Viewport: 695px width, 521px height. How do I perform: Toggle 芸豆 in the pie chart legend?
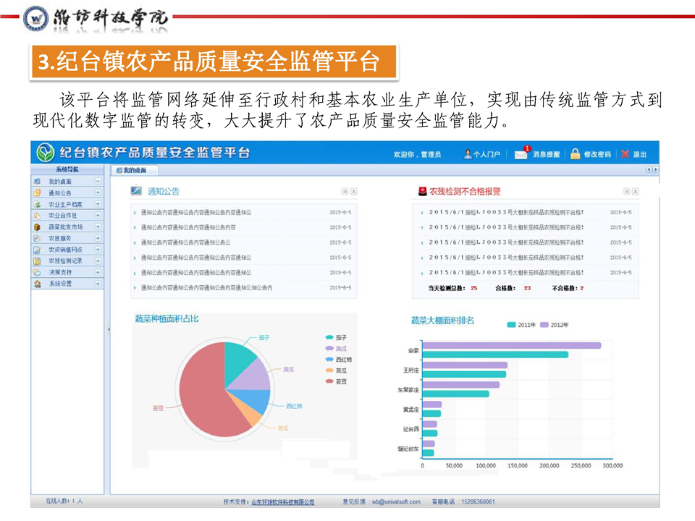(330, 381)
